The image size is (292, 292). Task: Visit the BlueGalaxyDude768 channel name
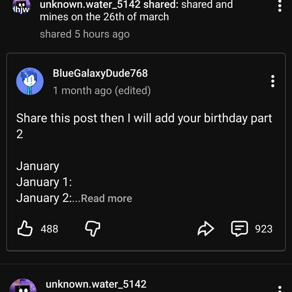tap(100, 73)
